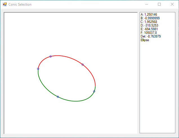Click the blue point on bottom green arc
Screen dimensions: 179x138
[58, 97]
